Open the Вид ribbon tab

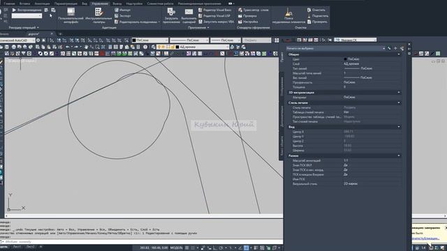pyautogui.click(x=85, y=3)
